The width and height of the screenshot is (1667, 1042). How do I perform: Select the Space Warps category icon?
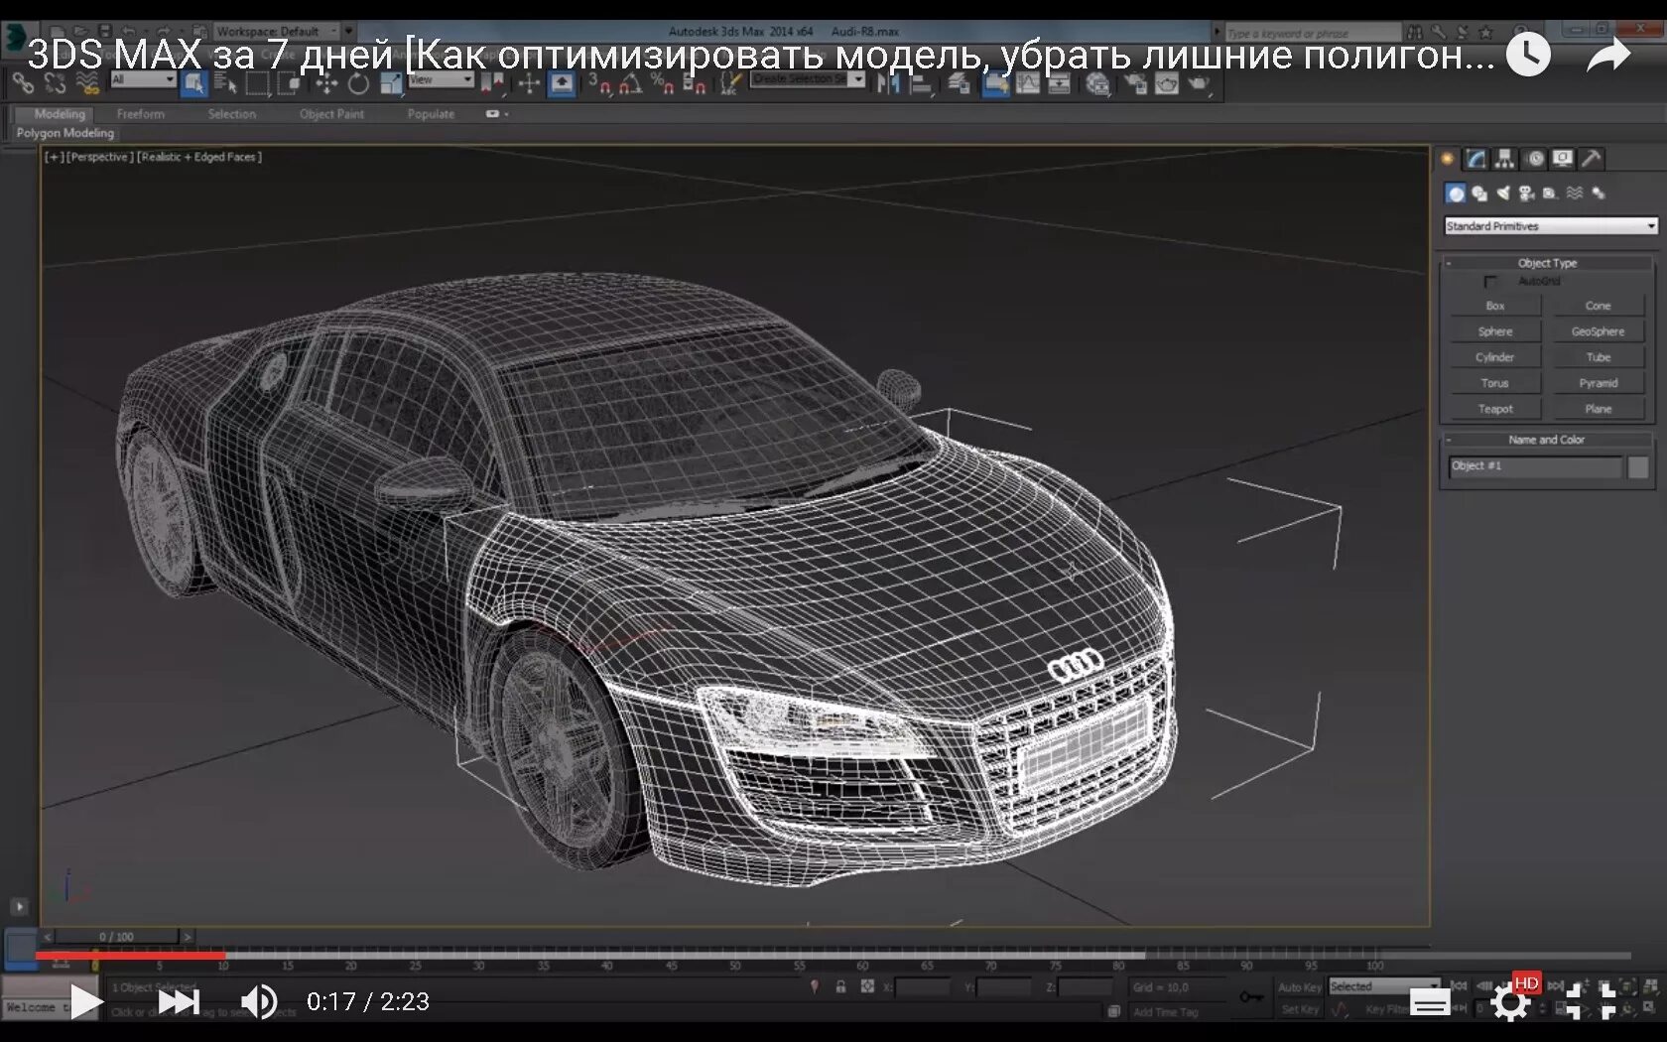tap(1575, 194)
